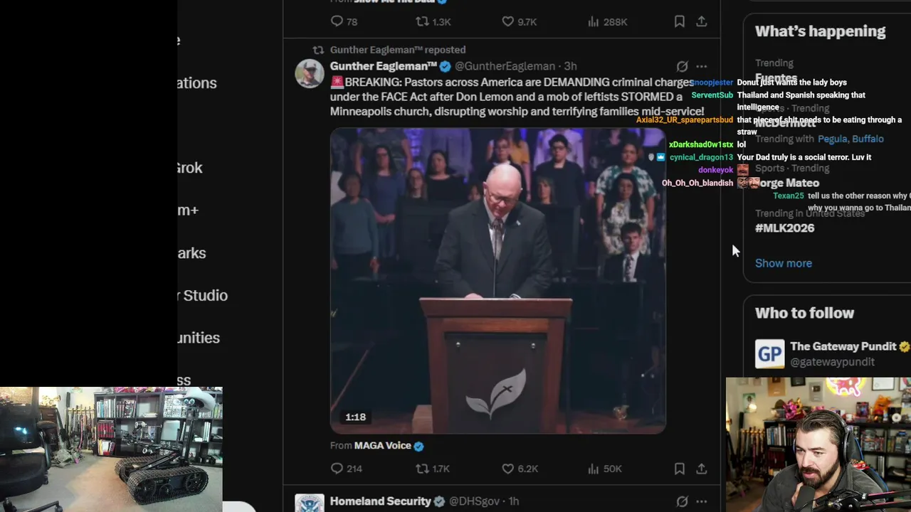
Task: Open Grok actions on Homeland Security post
Action: coord(682,501)
